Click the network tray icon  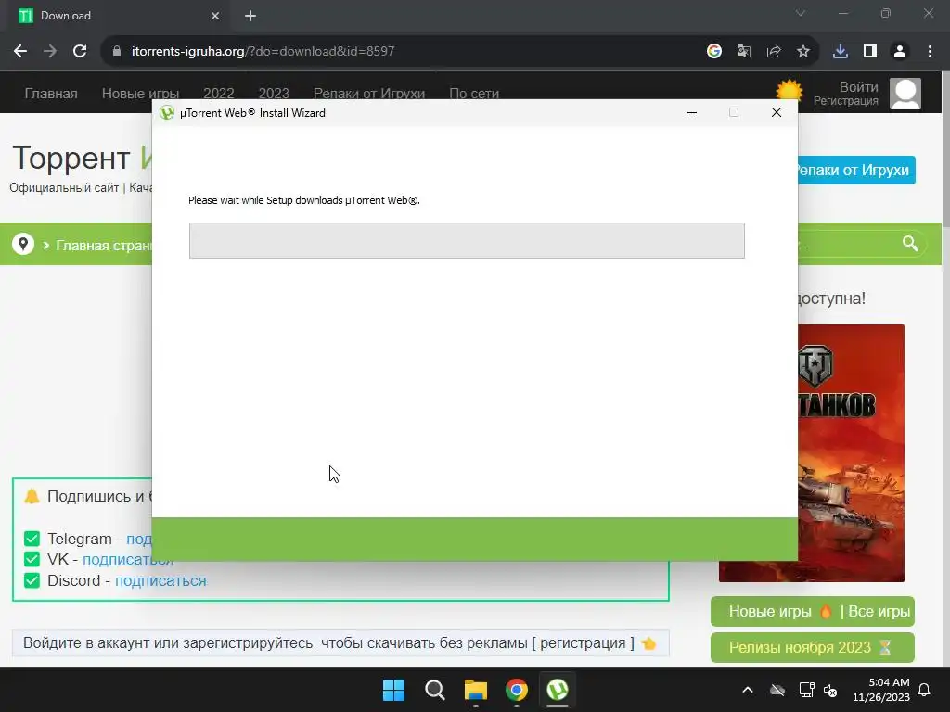[806, 690]
